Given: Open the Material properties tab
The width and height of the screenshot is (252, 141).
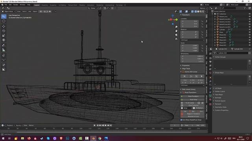Looking at the screenshot, I should point(210,99).
